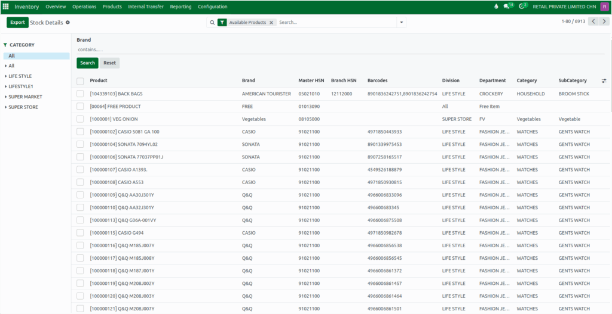Select all rows with the header checkbox

pyautogui.click(x=80, y=81)
